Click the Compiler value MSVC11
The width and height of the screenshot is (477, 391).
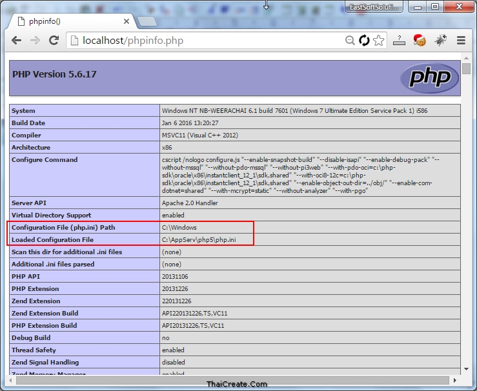tap(200, 135)
